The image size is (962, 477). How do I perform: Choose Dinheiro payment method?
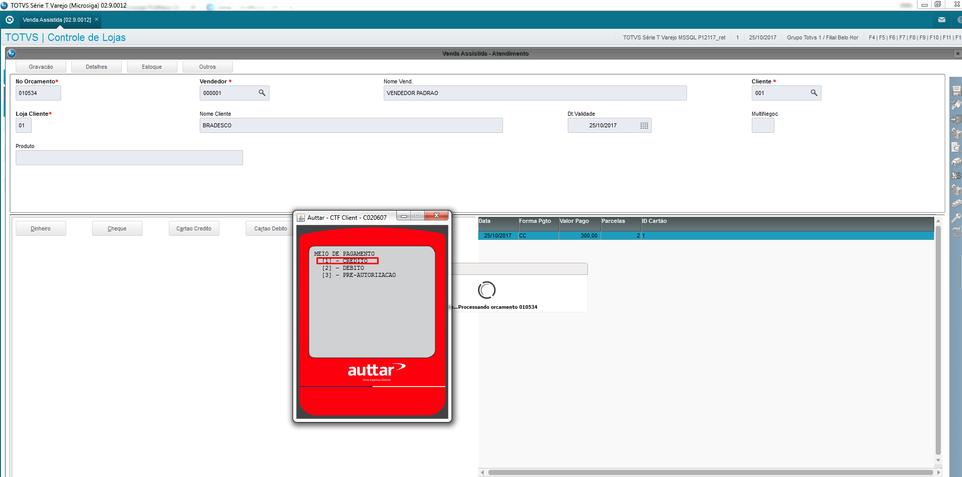(41, 228)
